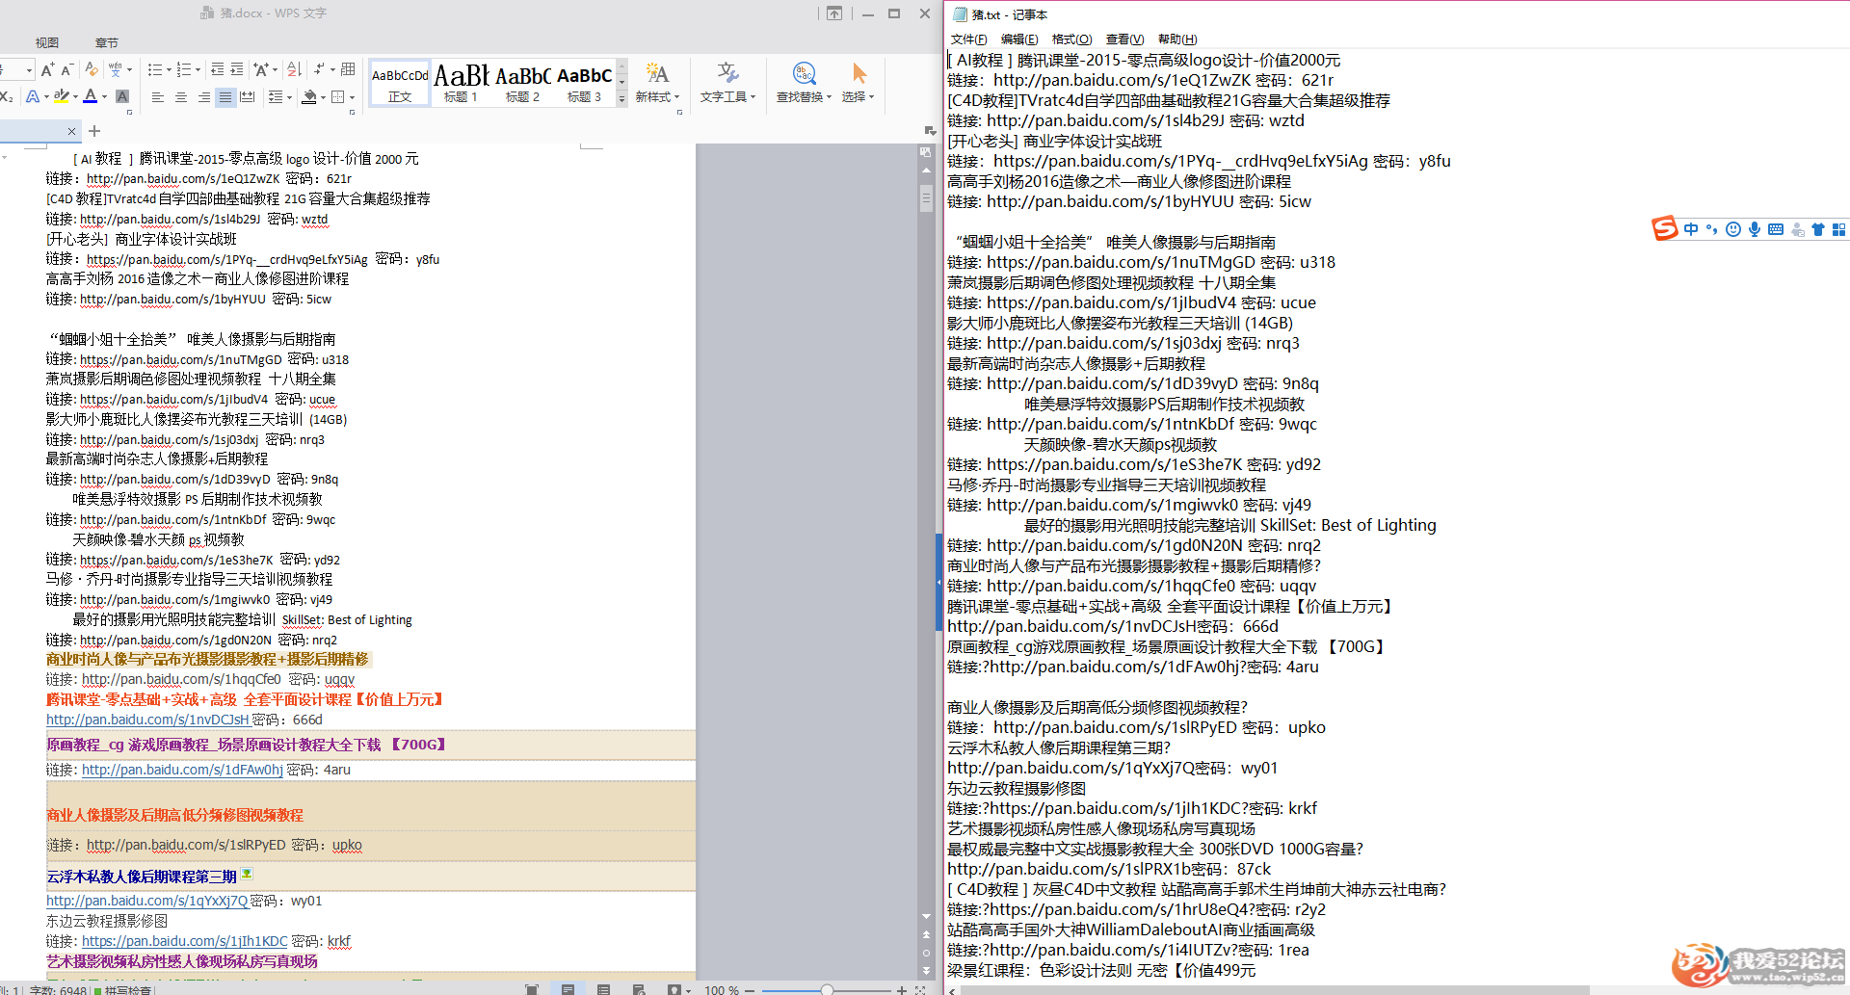
Task: Toggle subscript X₂ formatting
Action: (x=6, y=96)
